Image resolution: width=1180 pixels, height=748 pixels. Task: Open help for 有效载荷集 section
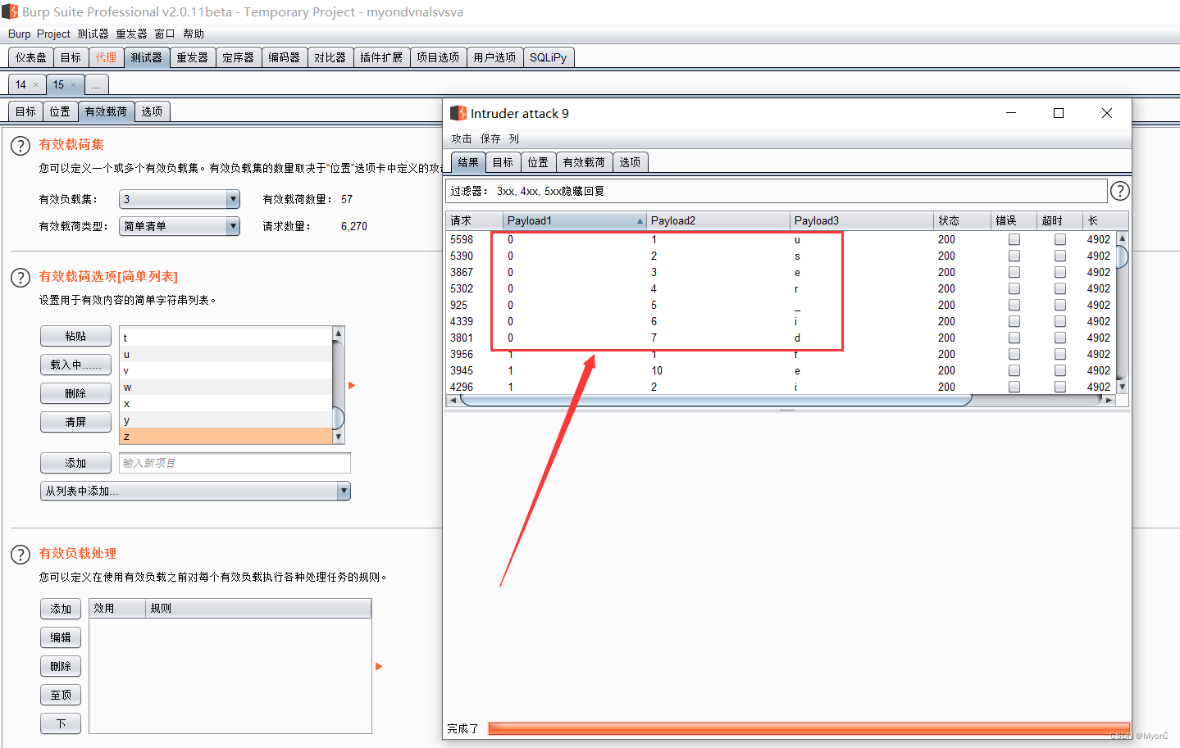(x=21, y=146)
